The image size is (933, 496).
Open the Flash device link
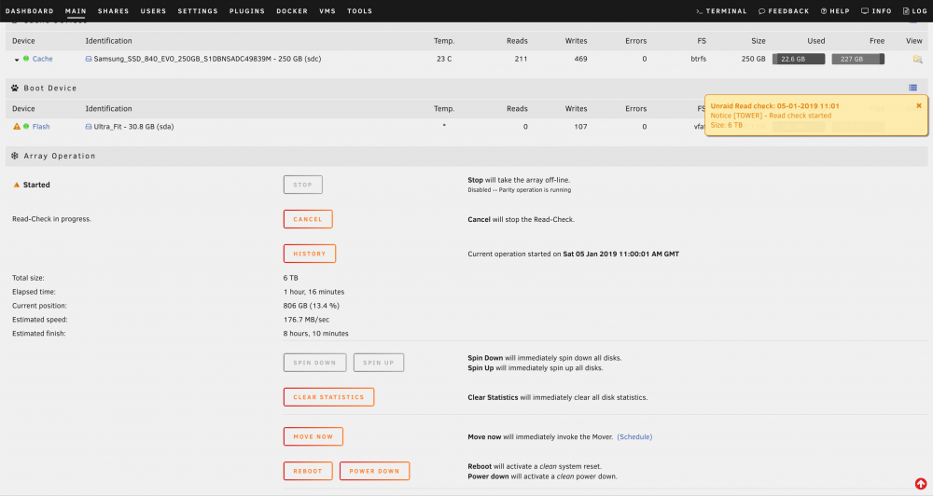point(41,126)
